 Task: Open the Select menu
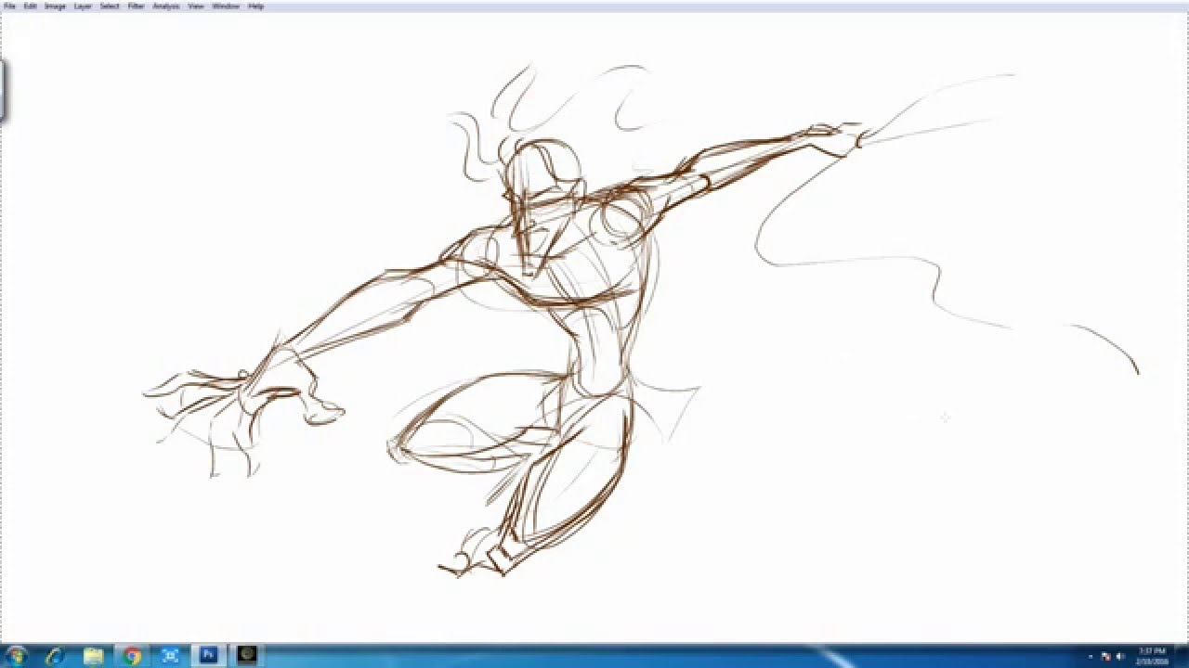click(110, 6)
